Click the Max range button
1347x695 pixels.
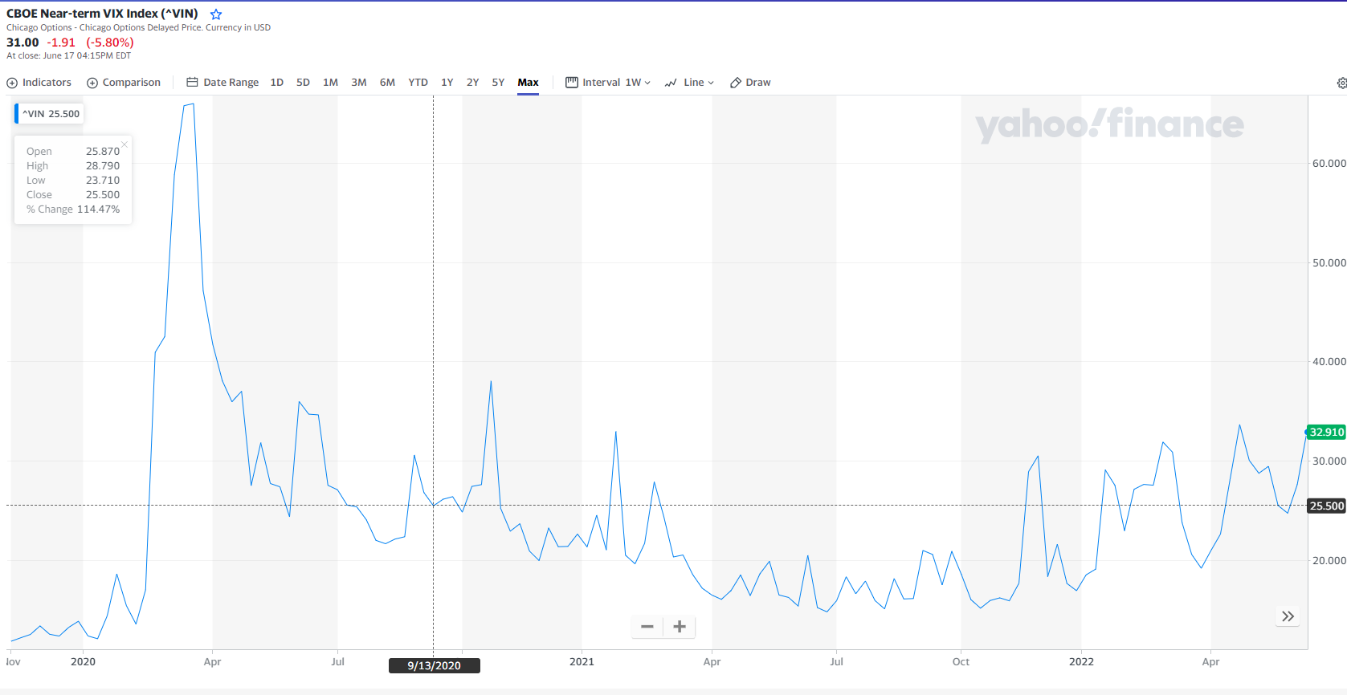click(x=528, y=83)
